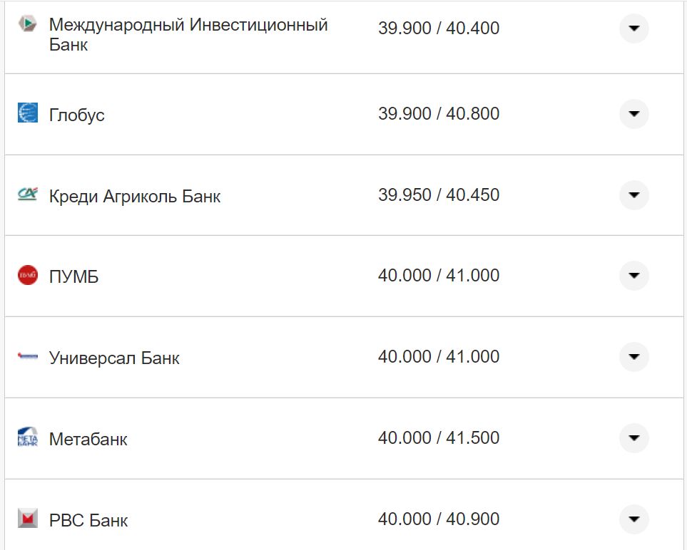Expand the Универсал Банк details
The image size is (687, 550).
click(633, 356)
